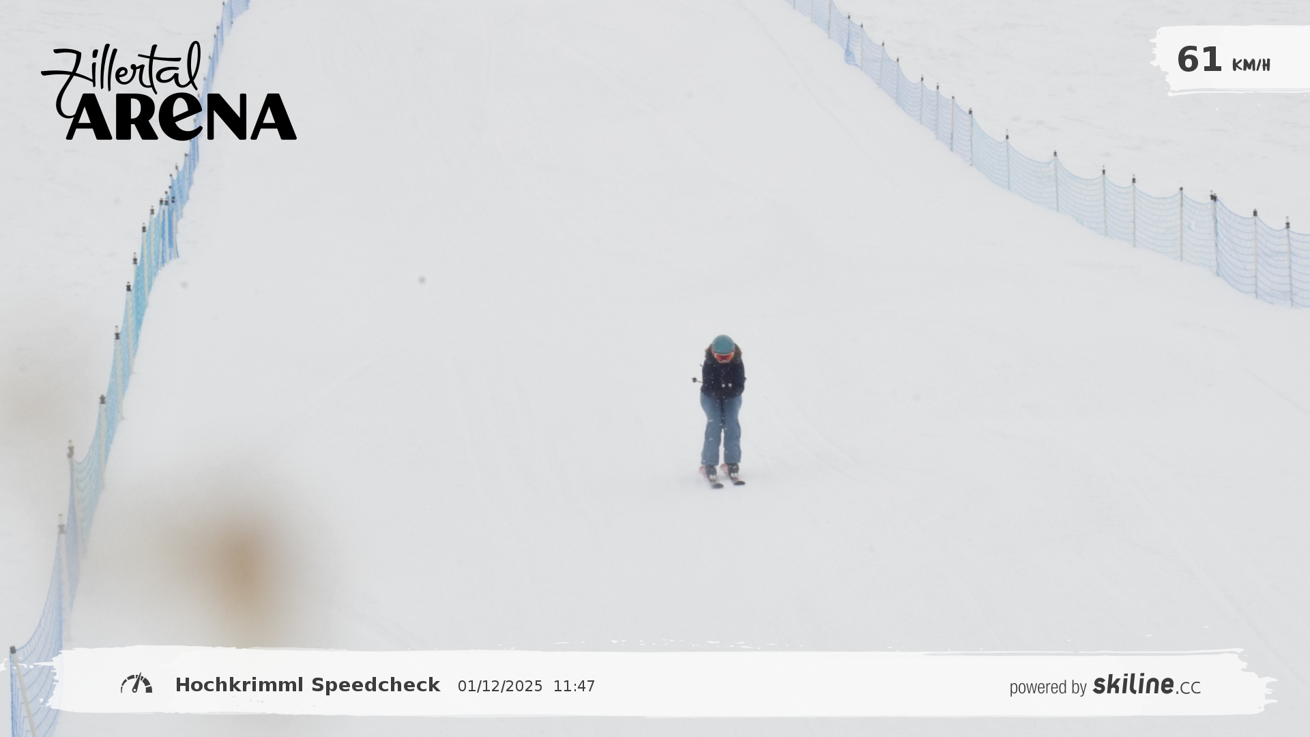Click the small dark speck on snow
The width and height of the screenshot is (1310, 737).
[422, 280]
